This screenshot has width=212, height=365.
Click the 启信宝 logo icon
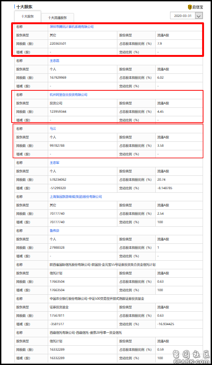pos(190,7)
